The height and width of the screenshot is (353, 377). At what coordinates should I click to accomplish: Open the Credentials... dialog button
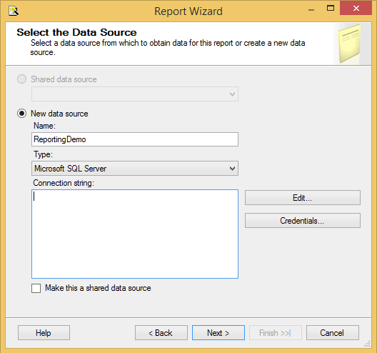coord(303,220)
